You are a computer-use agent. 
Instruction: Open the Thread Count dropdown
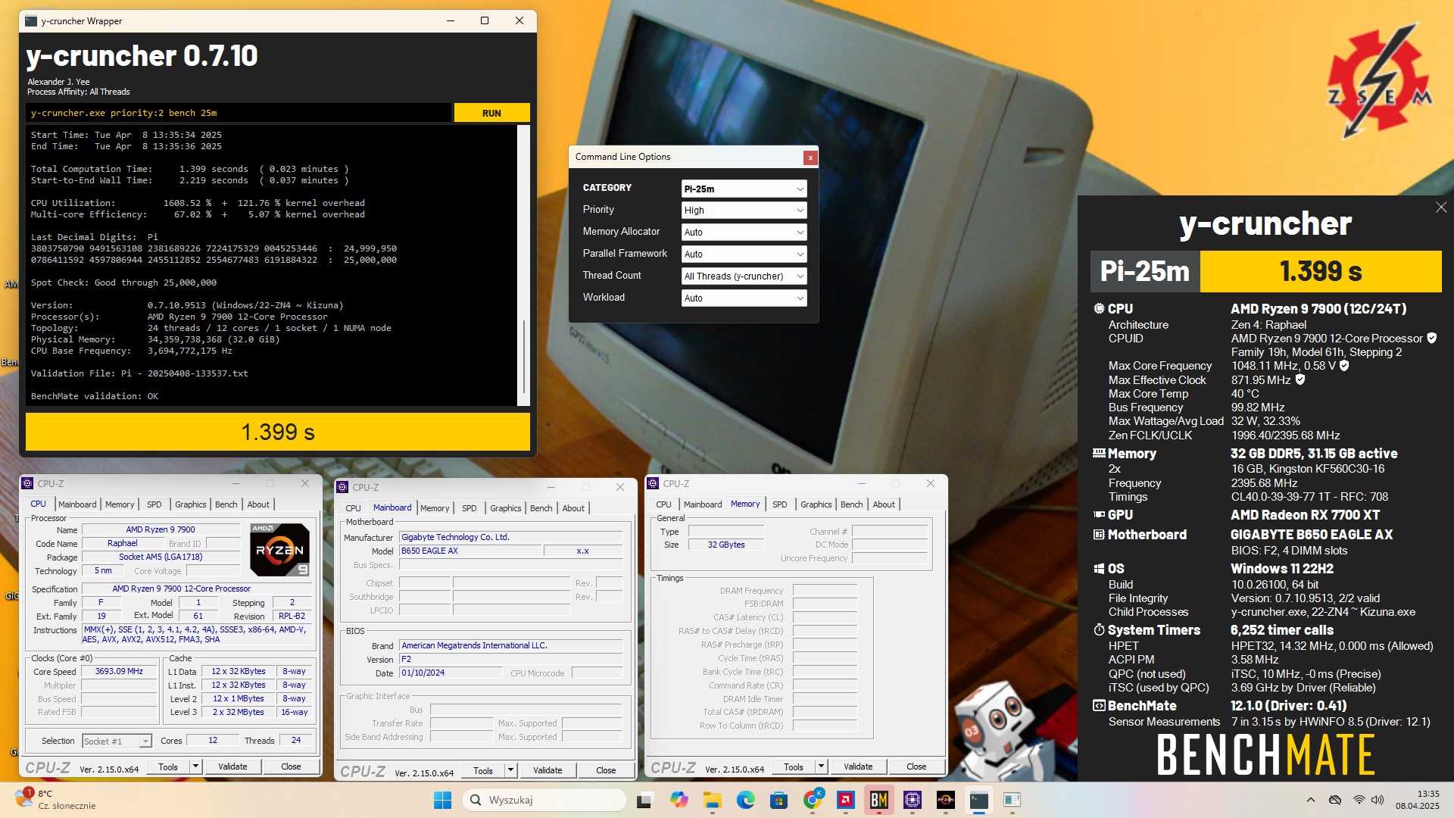[744, 276]
